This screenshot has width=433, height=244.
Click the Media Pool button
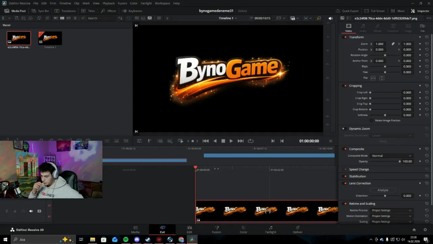coord(15,11)
